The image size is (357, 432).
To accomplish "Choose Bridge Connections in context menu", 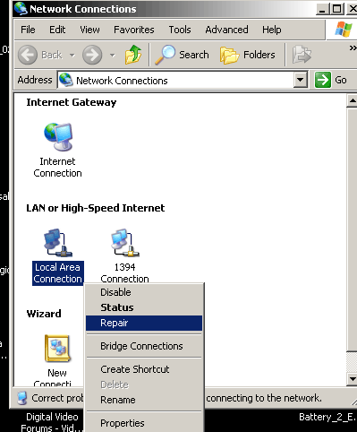I will pos(144,346).
